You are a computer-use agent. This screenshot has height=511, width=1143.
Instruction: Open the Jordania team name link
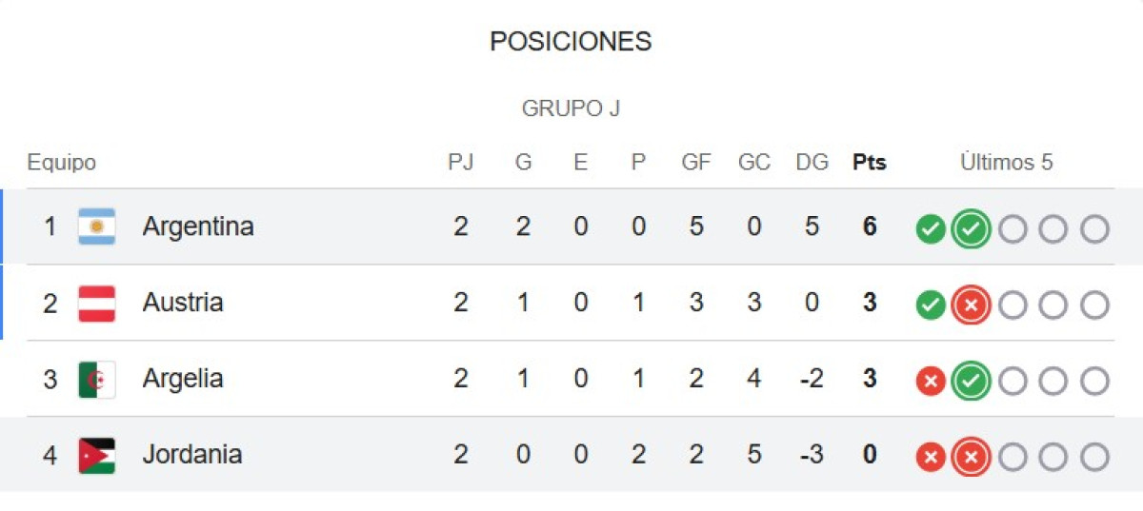pyautogui.click(x=192, y=455)
